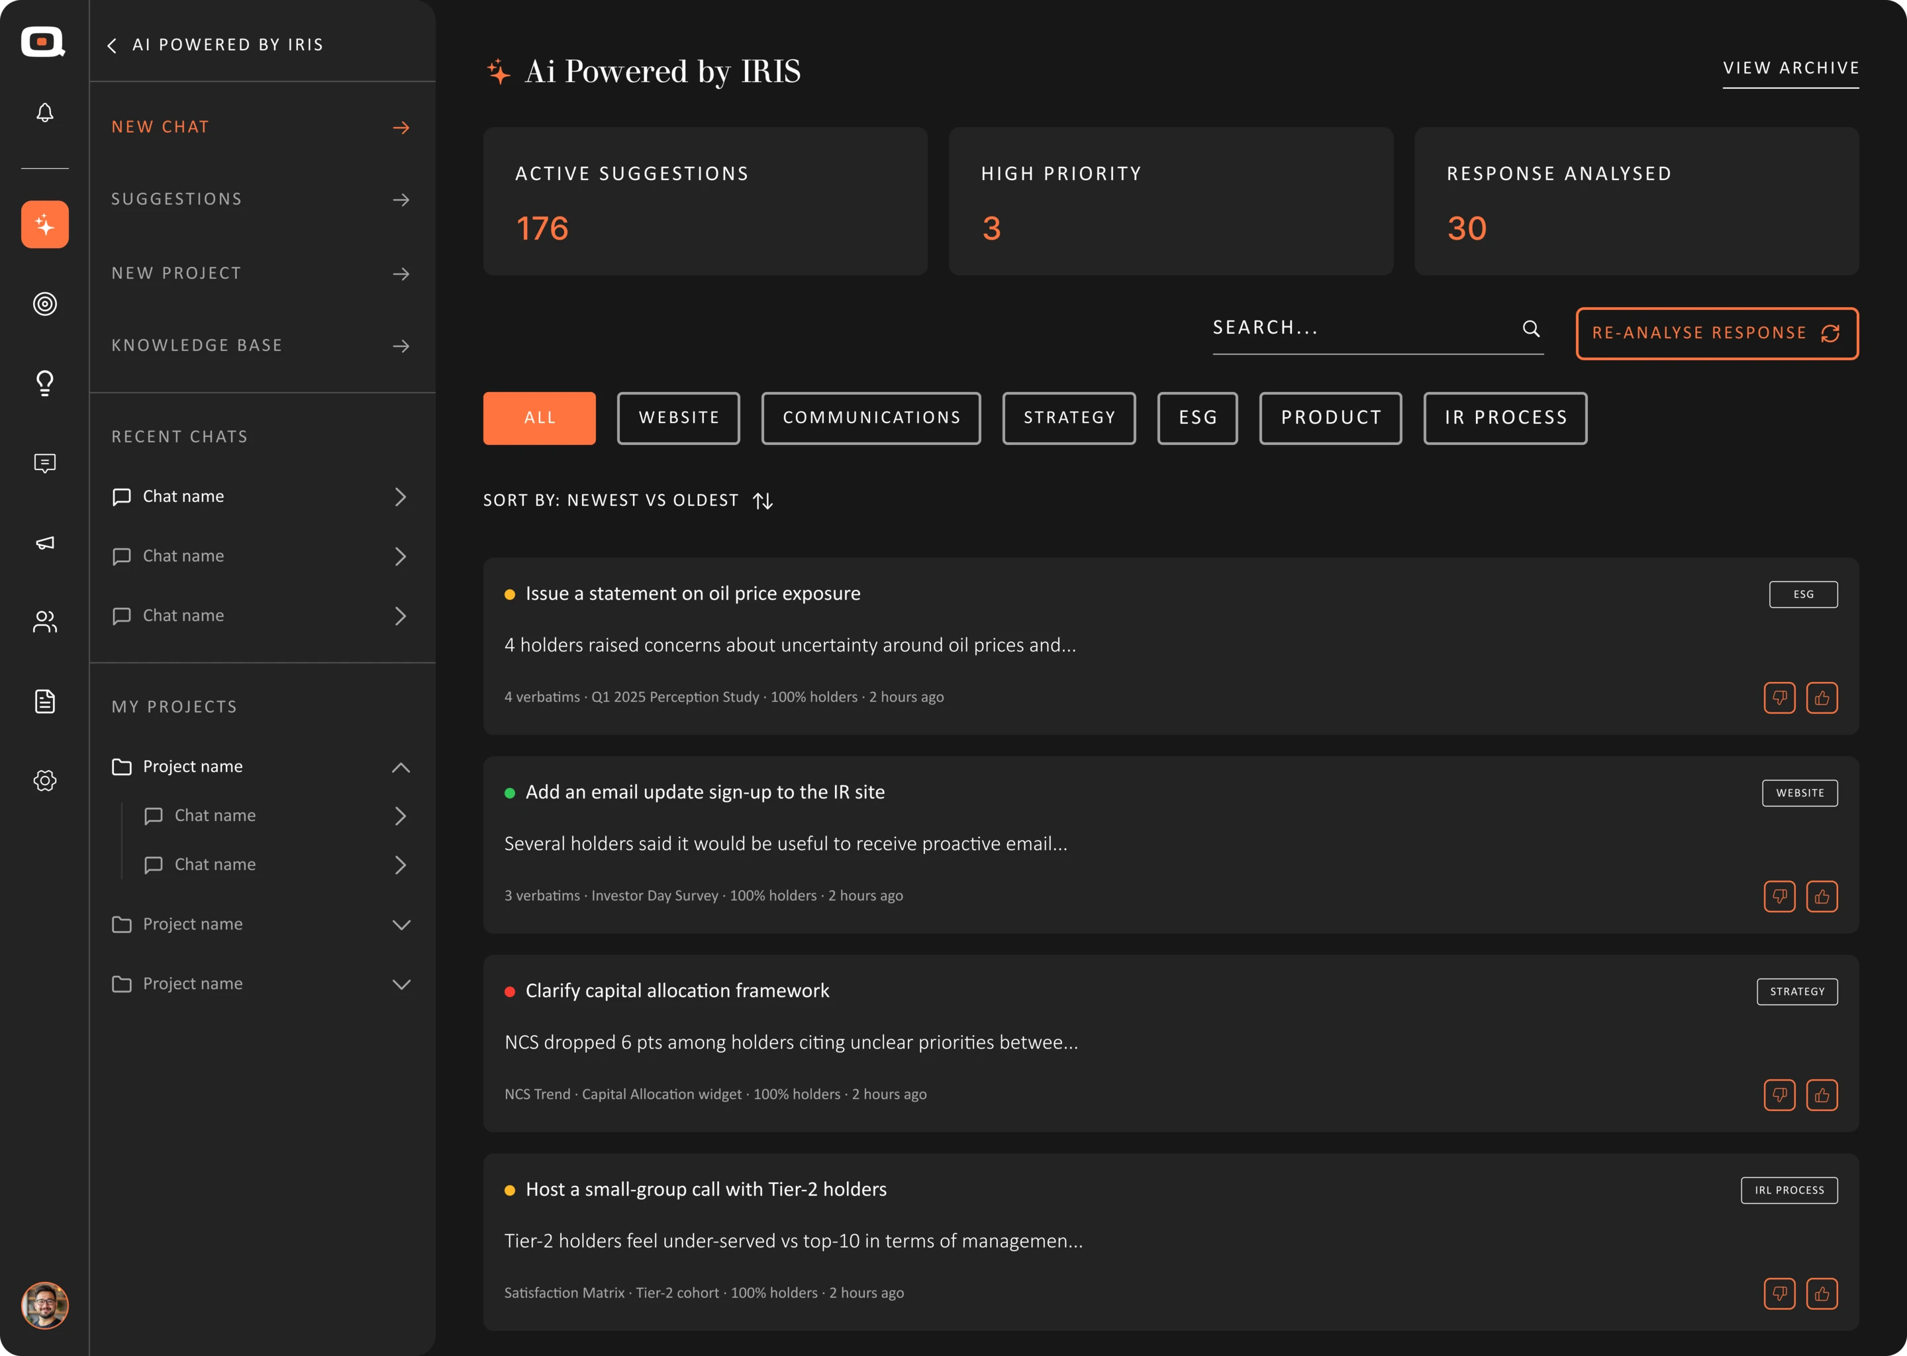Open Knowledge Base in the side menu

(x=262, y=345)
